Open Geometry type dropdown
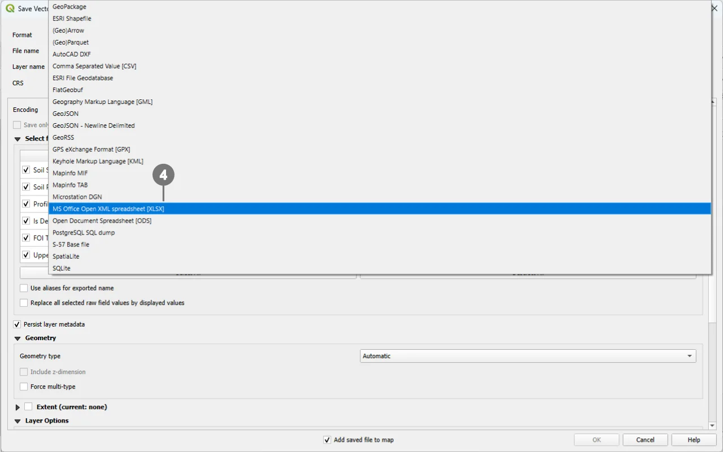 pos(528,356)
